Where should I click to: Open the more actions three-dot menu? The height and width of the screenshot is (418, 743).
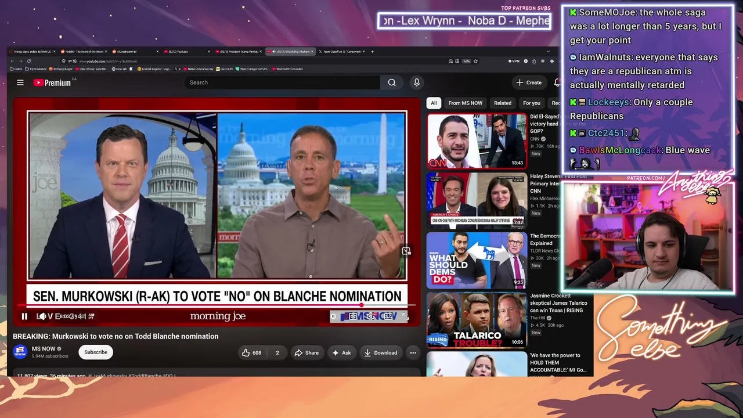(413, 352)
